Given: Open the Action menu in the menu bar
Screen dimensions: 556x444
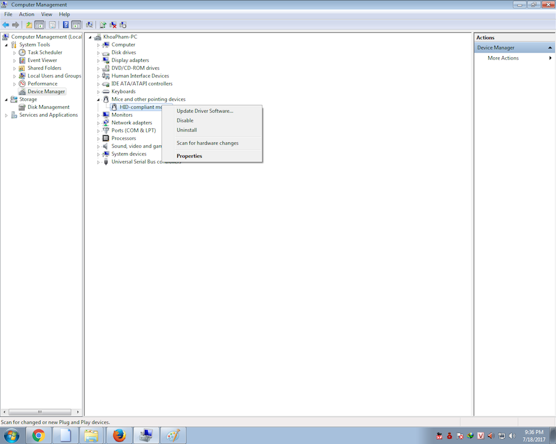Looking at the screenshot, I should click(x=27, y=14).
